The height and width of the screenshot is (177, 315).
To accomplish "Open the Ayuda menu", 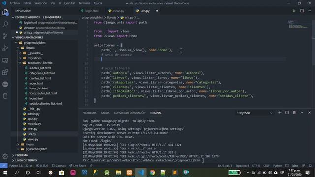I will click(x=98, y=3).
